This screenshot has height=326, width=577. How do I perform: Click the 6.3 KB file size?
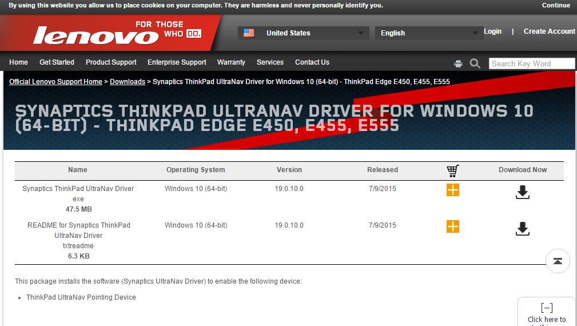[x=79, y=256]
